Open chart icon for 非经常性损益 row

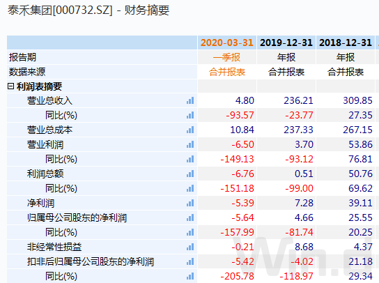(x=190, y=247)
